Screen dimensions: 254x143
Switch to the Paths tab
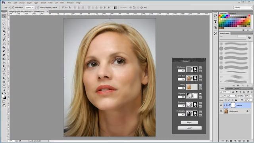tap(237, 89)
